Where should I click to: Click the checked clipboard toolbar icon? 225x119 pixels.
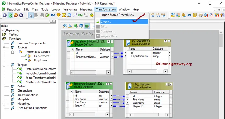47,15
